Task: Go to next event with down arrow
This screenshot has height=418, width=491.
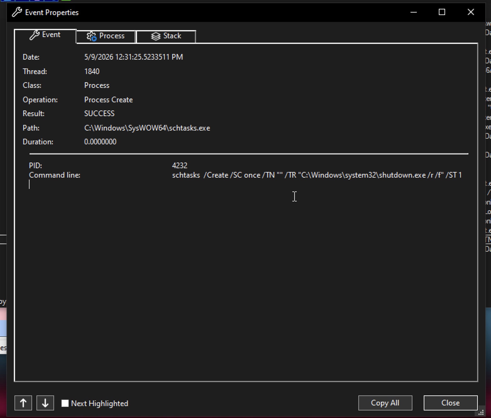Action: [45, 403]
